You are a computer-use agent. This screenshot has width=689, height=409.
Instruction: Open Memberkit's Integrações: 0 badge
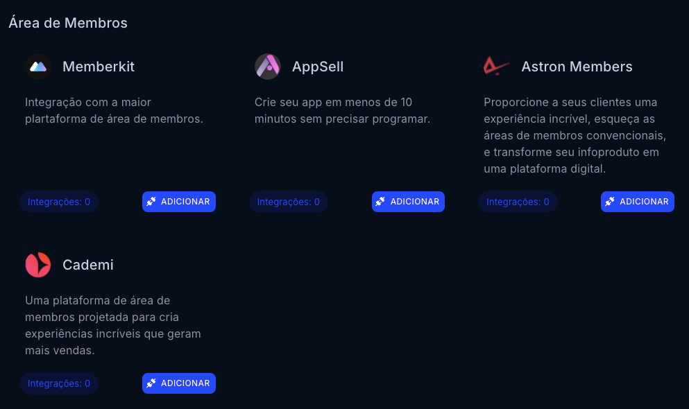[59, 202]
